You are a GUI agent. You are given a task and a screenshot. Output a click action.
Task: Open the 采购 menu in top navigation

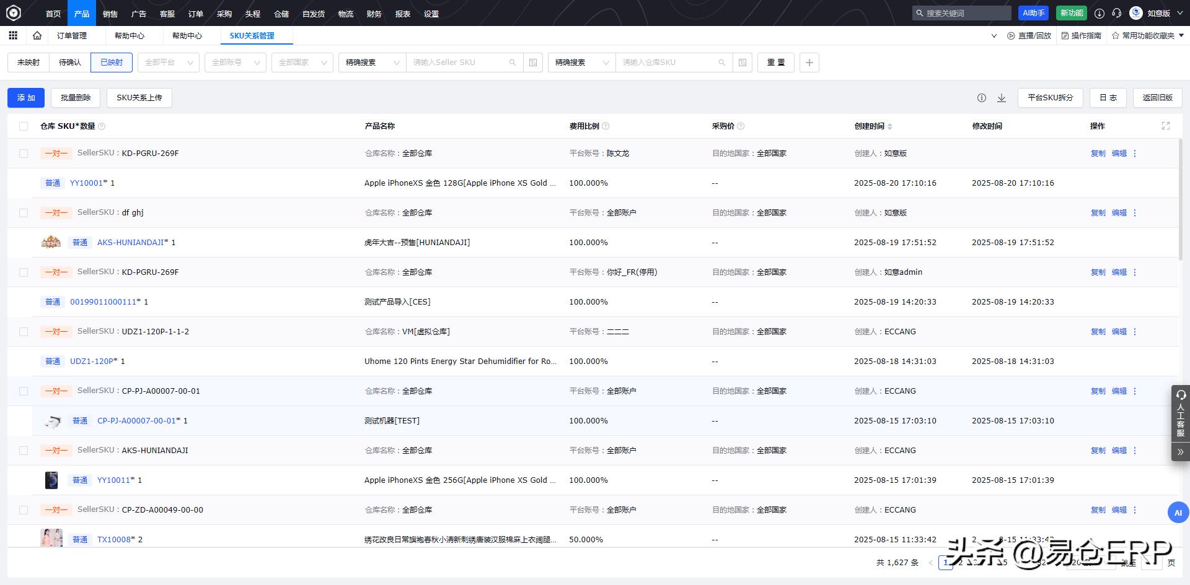tap(224, 14)
